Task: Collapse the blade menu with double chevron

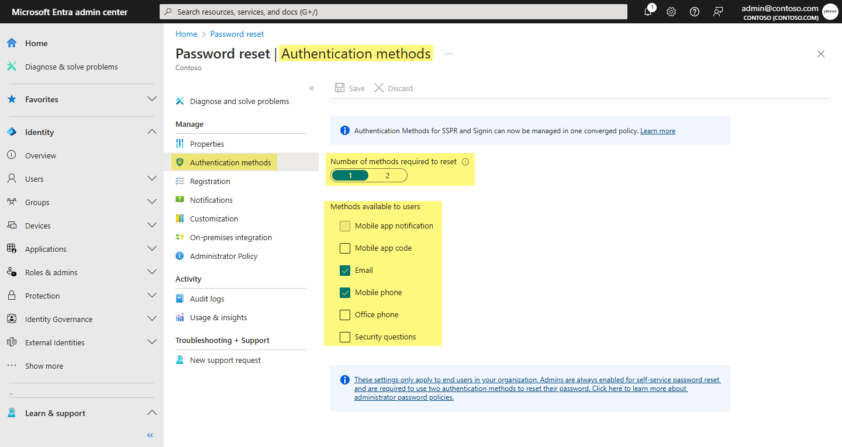Action: point(312,88)
